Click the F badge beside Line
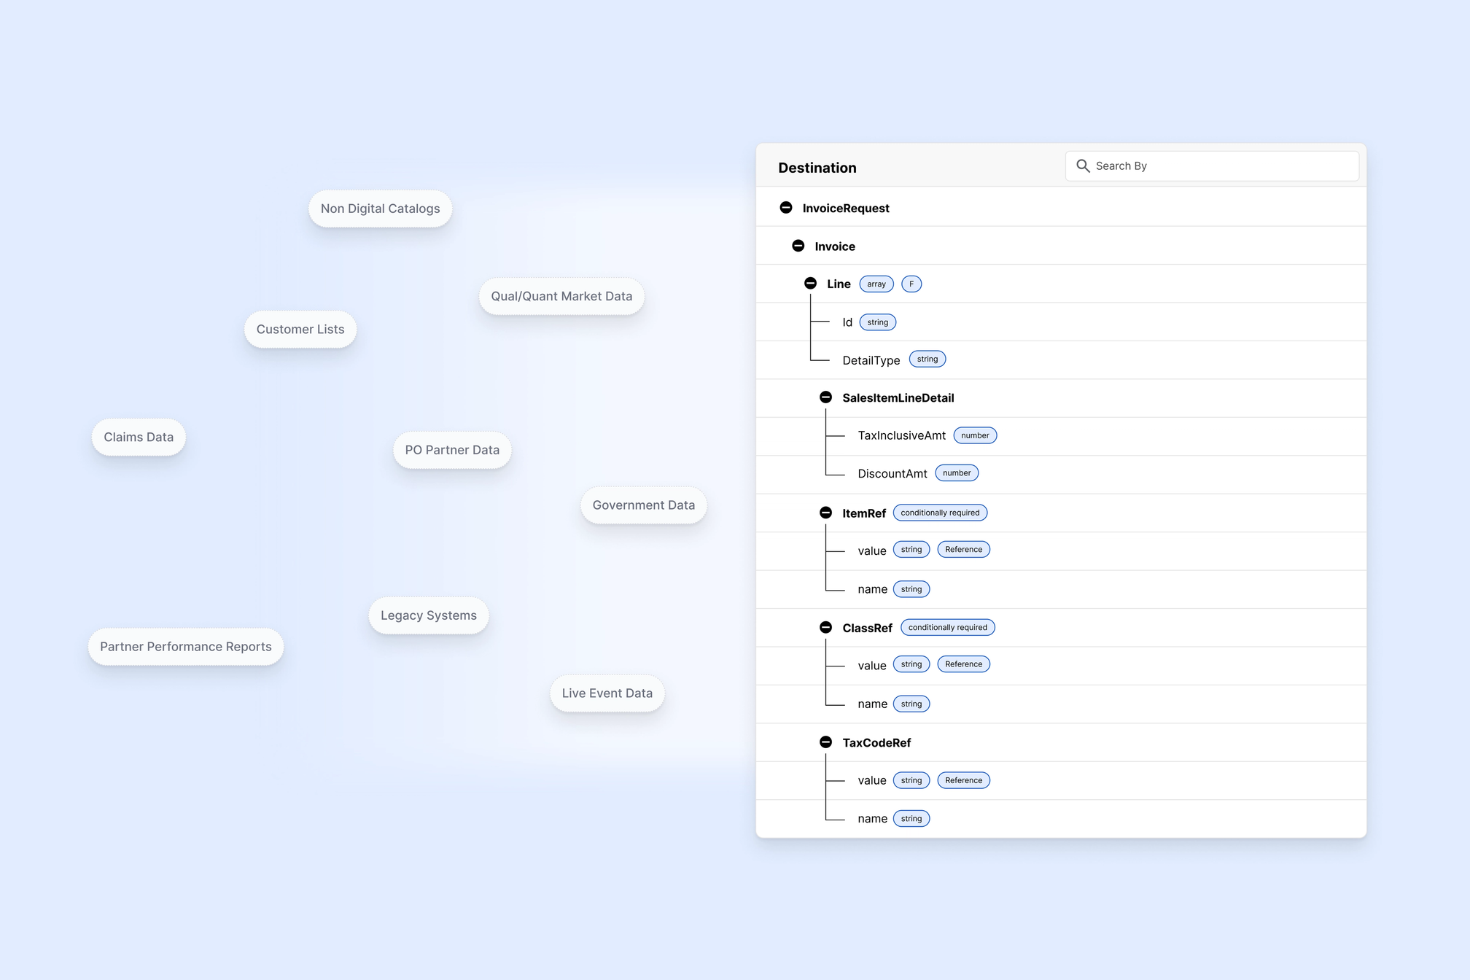Image resolution: width=1470 pixels, height=980 pixels. coord(911,284)
